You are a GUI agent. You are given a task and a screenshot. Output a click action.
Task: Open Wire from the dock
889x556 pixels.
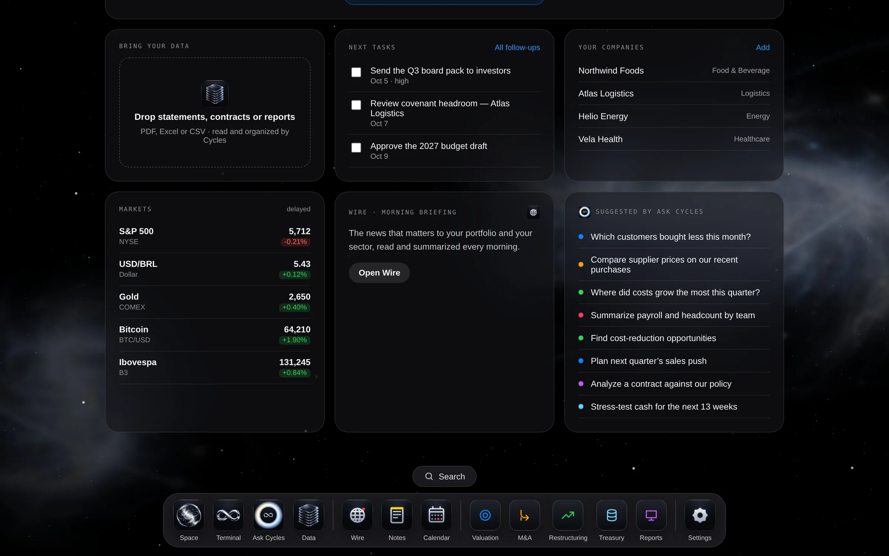pos(357,515)
